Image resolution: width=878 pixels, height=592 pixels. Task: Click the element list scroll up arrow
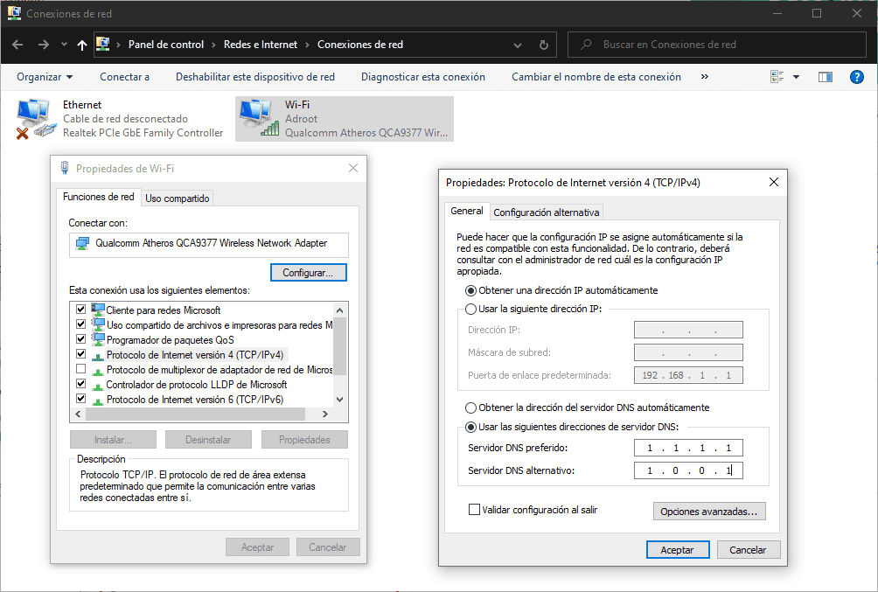click(339, 310)
